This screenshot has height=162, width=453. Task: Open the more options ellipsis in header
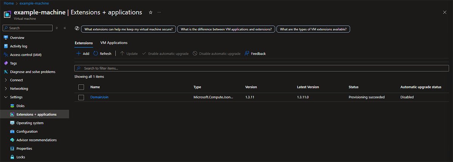pyautogui.click(x=159, y=12)
